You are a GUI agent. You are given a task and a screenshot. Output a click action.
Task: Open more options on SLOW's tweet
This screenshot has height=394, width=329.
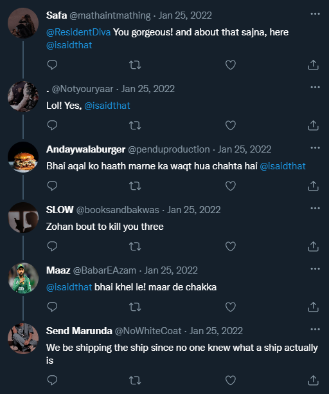click(316, 208)
